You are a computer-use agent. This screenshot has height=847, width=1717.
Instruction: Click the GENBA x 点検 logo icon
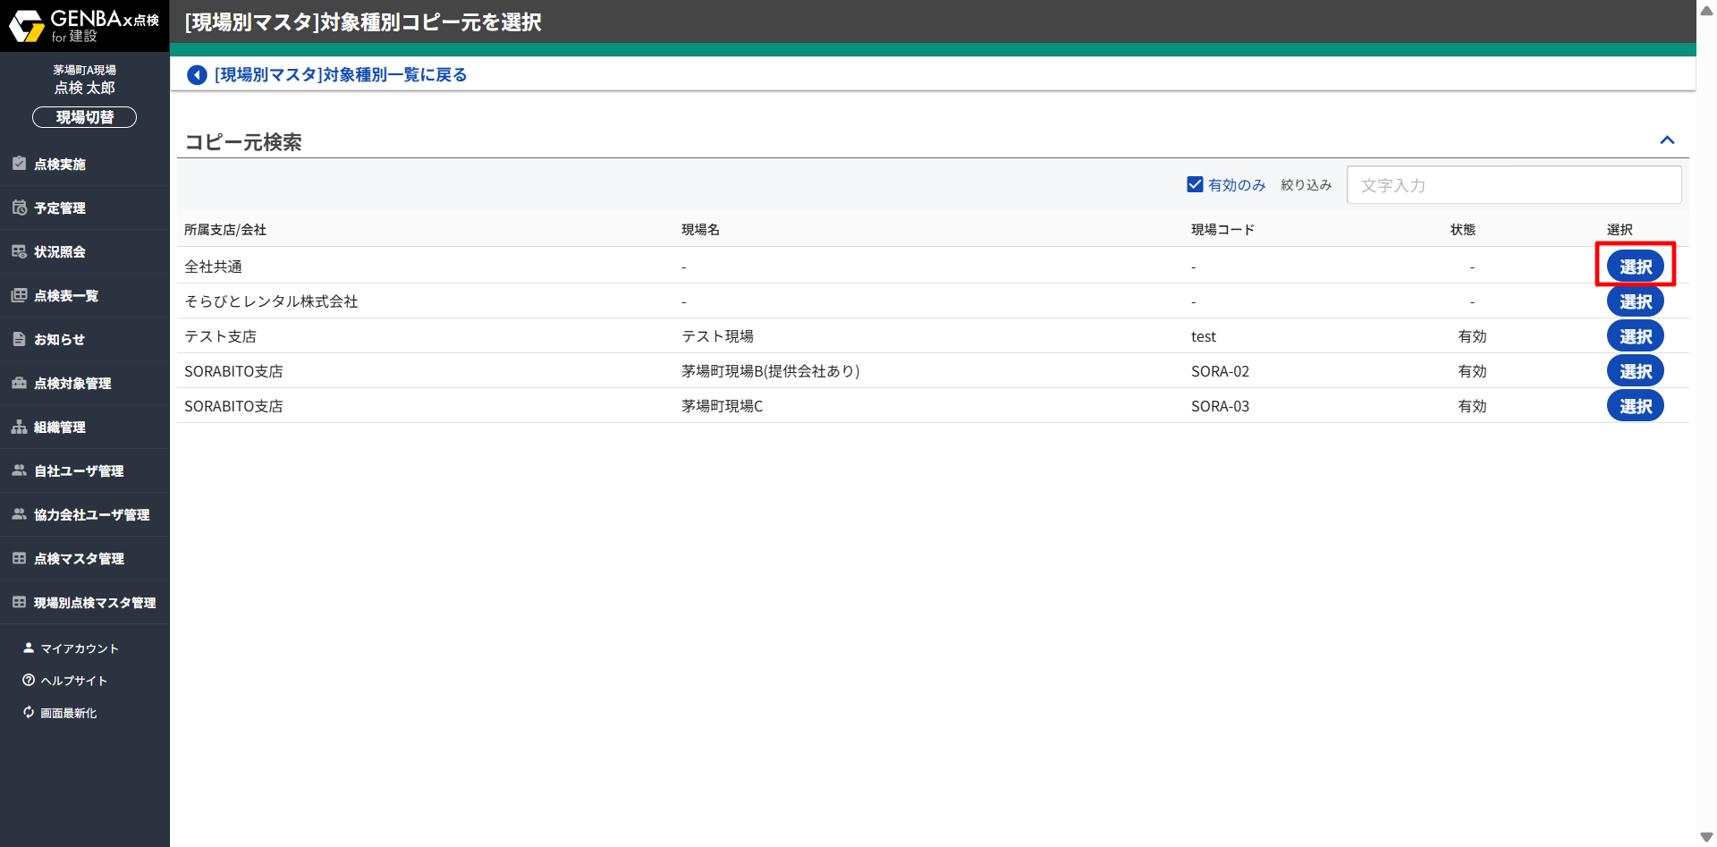(x=27, y=26)
